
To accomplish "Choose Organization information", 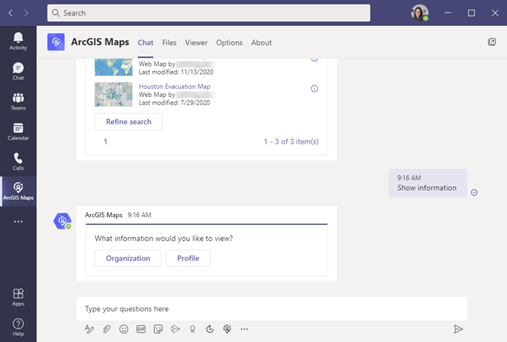I will tap(128, 259).
